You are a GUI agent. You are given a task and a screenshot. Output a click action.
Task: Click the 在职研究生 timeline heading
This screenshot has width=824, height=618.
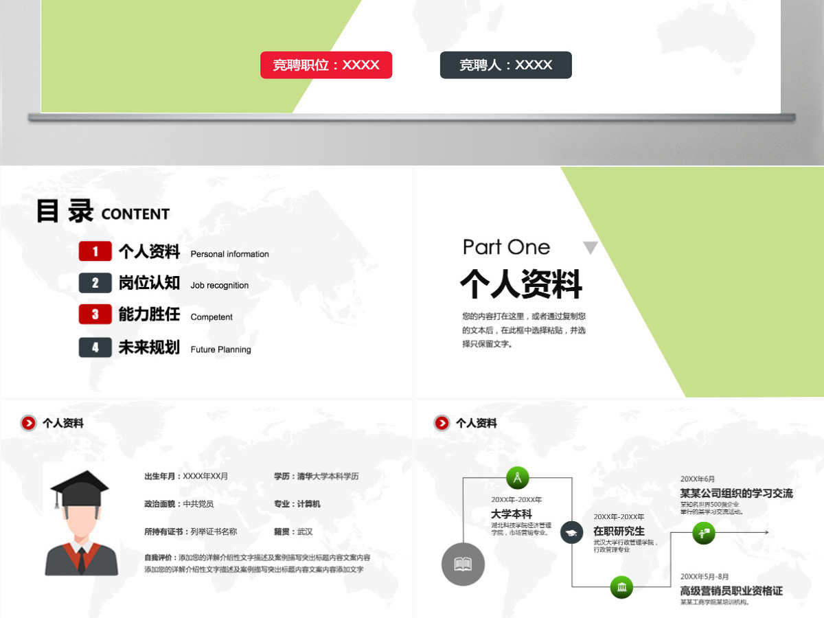pyautogui.click(x=619, y=531)
